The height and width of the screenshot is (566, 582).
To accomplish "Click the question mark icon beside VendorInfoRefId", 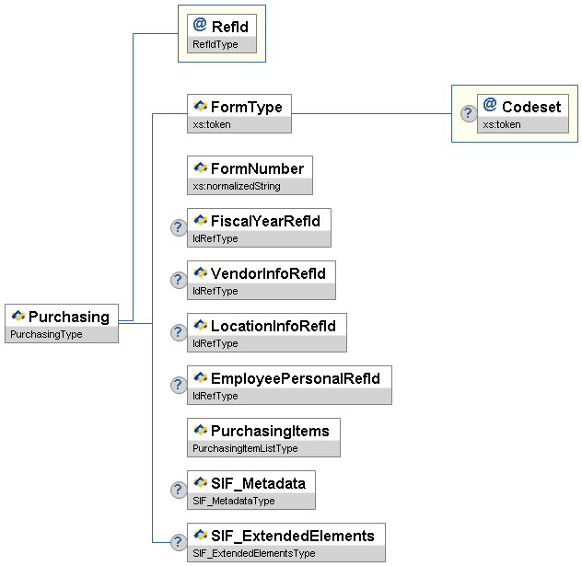I will (179, 281).
